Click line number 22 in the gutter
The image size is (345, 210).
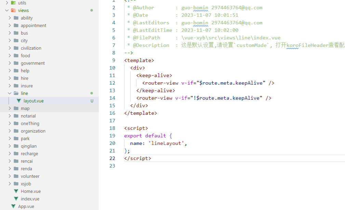[112, 158]
